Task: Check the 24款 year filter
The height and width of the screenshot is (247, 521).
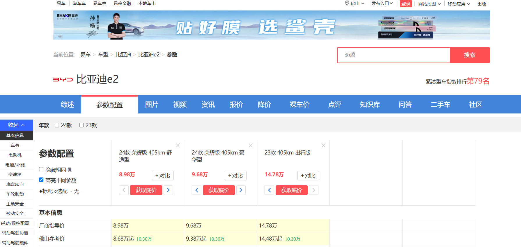Action: point(57,125)
